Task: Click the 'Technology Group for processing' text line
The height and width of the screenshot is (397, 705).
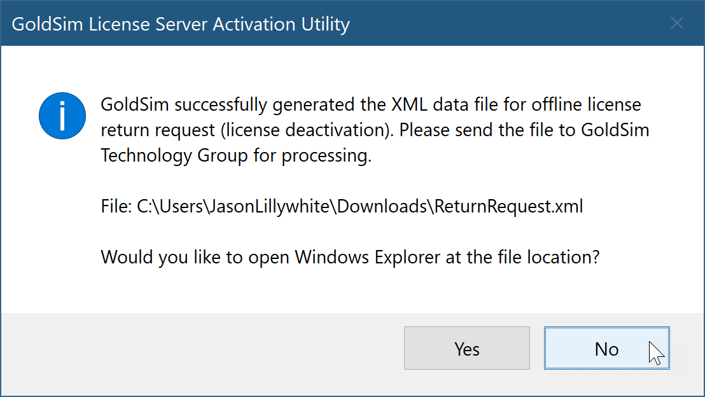Action: [x=236, y=156]
